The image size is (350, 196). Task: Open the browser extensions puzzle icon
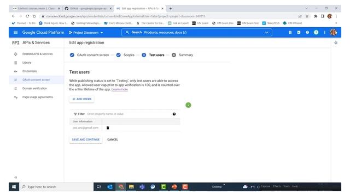pyautogui.click(x=316, y=16)
